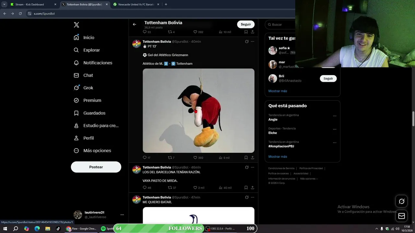
Task: Open more options on the 46min post
Action: tap(253, 167)
